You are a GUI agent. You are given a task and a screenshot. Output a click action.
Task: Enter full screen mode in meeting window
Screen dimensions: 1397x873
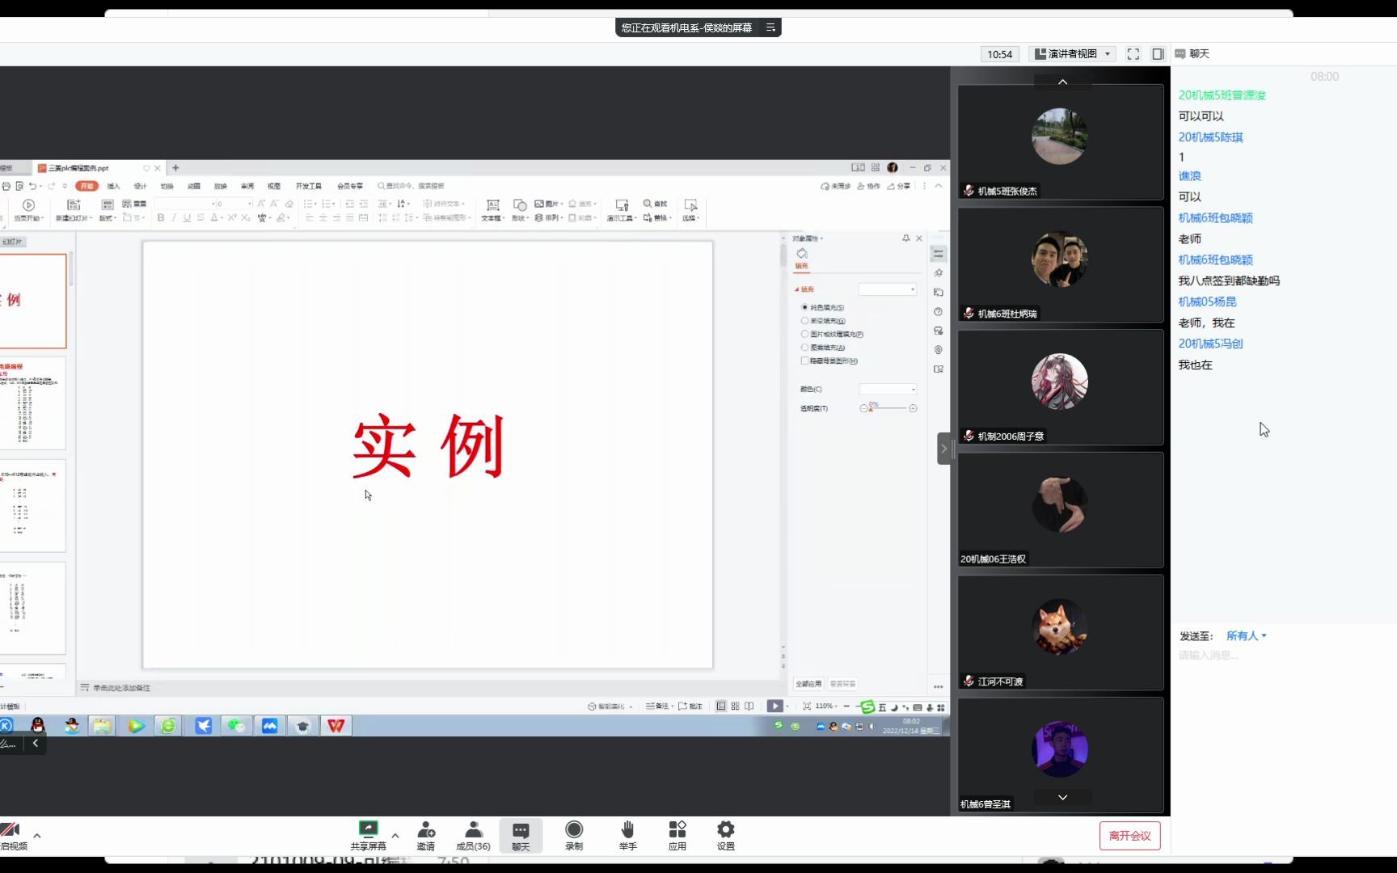coord(1133,54)
